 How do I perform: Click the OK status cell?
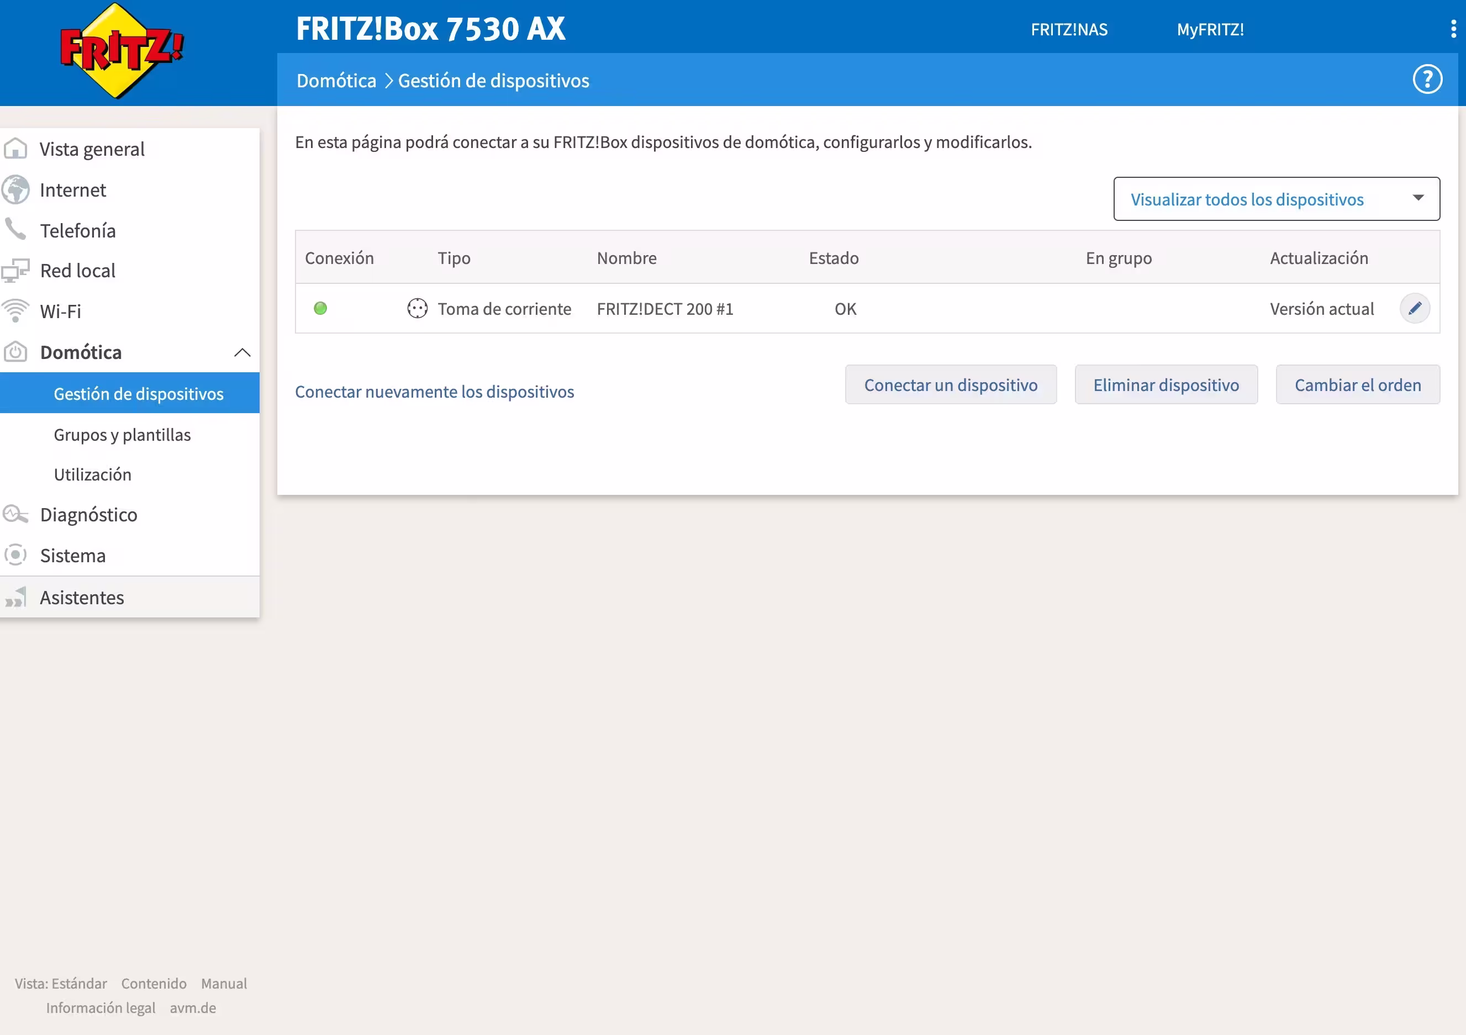click(x=845, y=309)
